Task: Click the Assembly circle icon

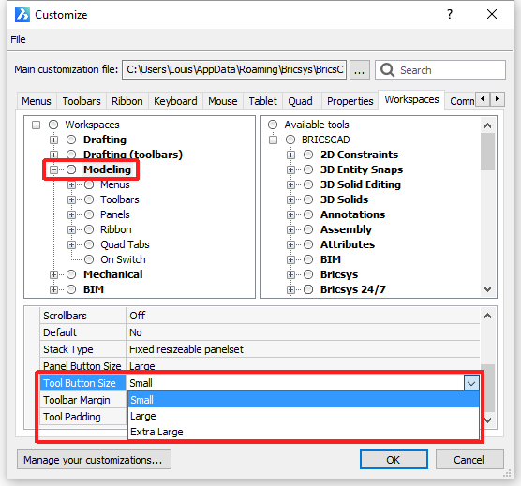Action: tap(308, 229)
